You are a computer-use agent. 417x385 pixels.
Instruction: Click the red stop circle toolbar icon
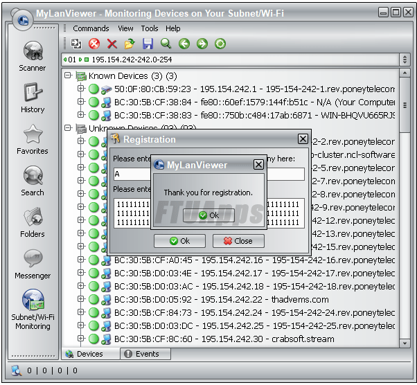point(94,44)
